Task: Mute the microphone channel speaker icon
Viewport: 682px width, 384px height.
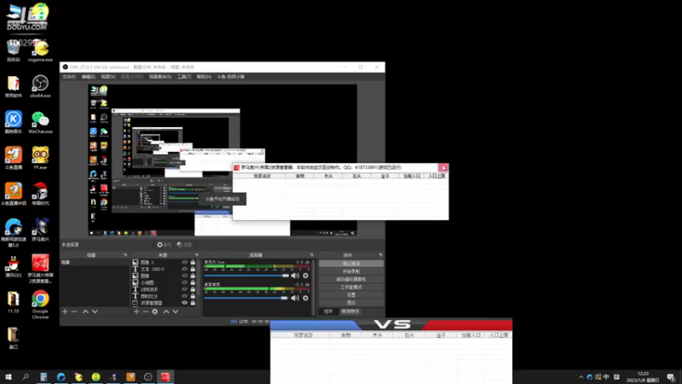Action: (295, 276)
